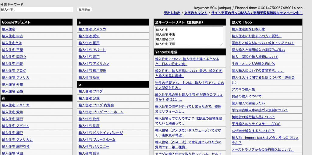This screenshot has height=155, width=312.
Task: Open 輸入住宅 ブログ 内覧会 link
Action: click(x=96, y=105)
